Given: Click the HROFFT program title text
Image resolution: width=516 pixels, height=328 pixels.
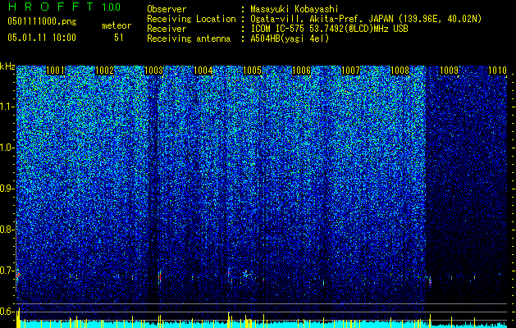Looking at the screenshot, I should tap(51, 7).
